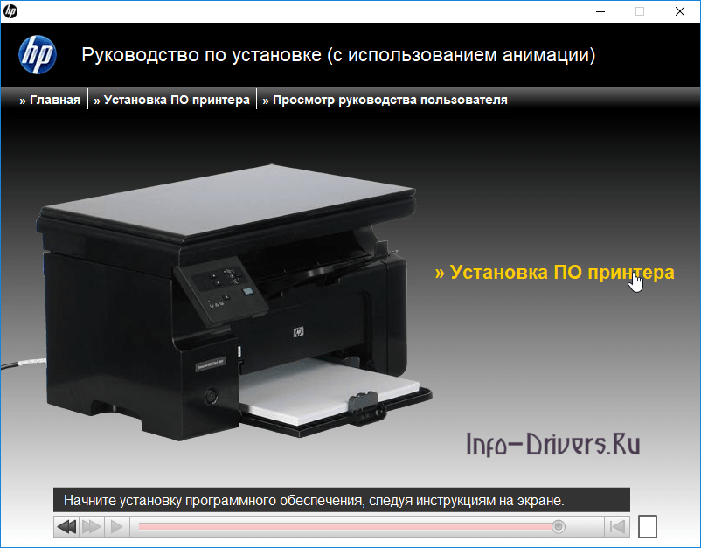Open "Просмотр руководства пользователя" menu entry
The image size is (701, 548).
click(385, 100)
